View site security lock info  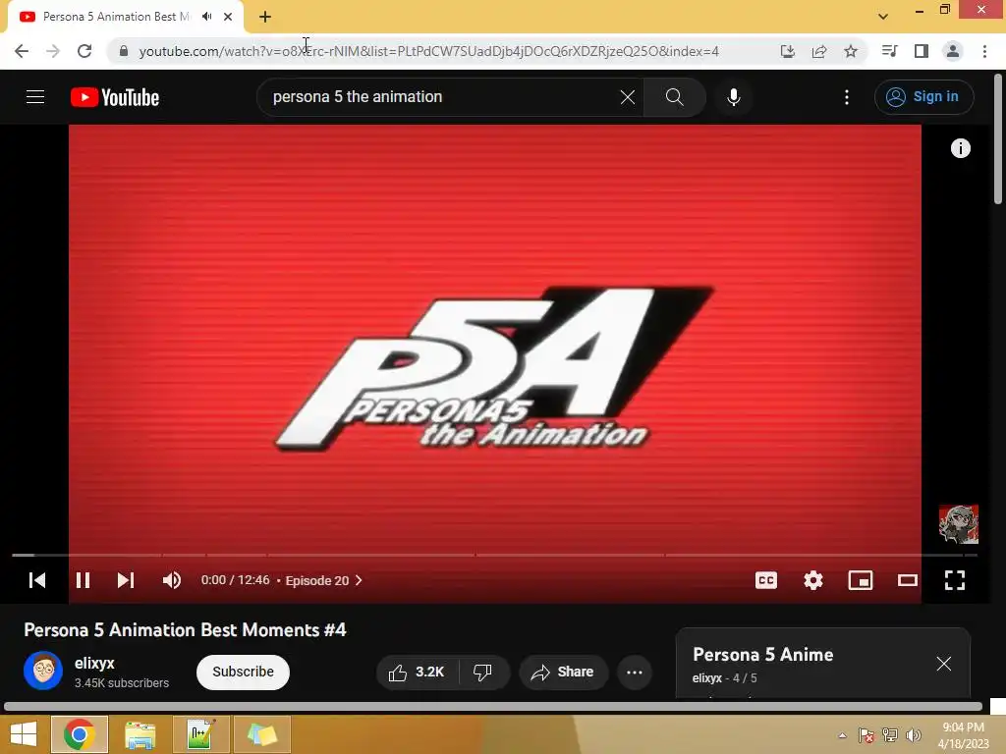tap(124, 51)
